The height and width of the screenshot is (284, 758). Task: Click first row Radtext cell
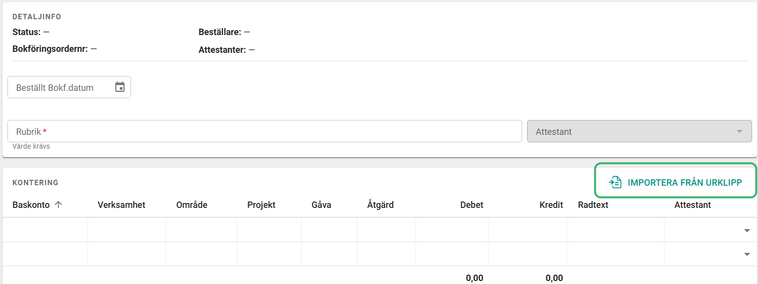616,230
